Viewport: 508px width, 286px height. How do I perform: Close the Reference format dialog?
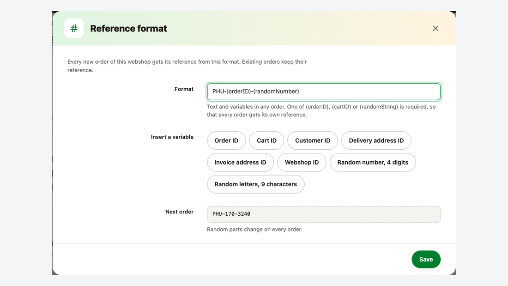(x=435, y=29)
